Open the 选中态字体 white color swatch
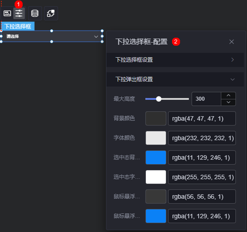Screen dimensions: 247x232 tap(156, 177)
